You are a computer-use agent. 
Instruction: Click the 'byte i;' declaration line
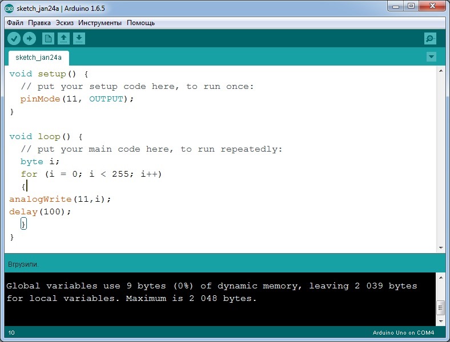click(x=40, y=161)
